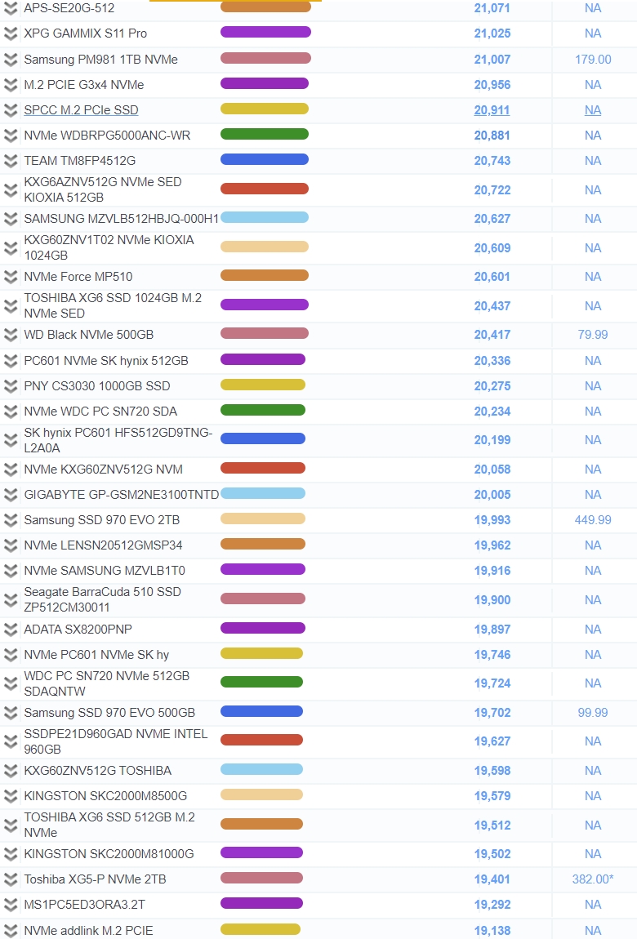This screenshot has height=939, width=637.
Task: Expand the ADATA SX8200PNP row chevron
Action: click(10, 630)
